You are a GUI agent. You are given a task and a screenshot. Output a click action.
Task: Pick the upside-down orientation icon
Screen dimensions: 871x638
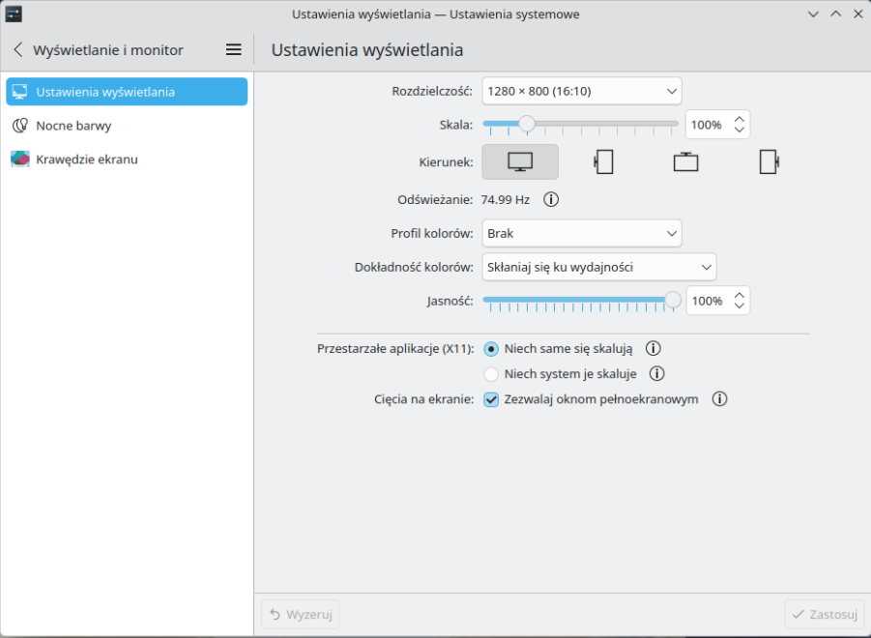tap(686, 162)
